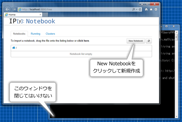This screenshot has width=182, height=122.
Task: Click the search magnifier in address bar
Action: [x=133, y=9]
